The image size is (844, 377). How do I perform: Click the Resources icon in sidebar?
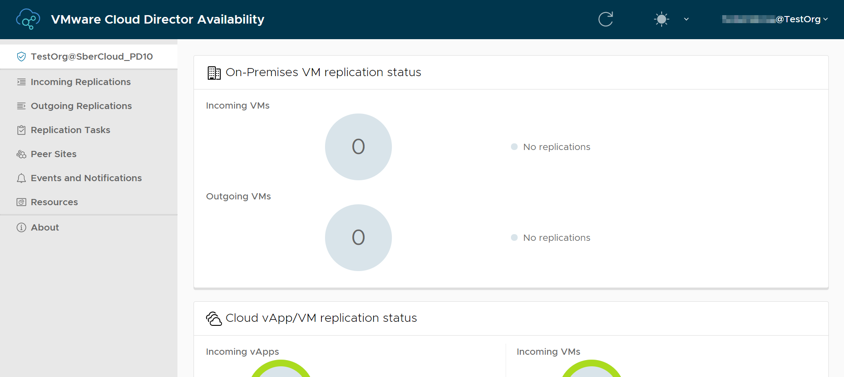click(x=21, y=202)
